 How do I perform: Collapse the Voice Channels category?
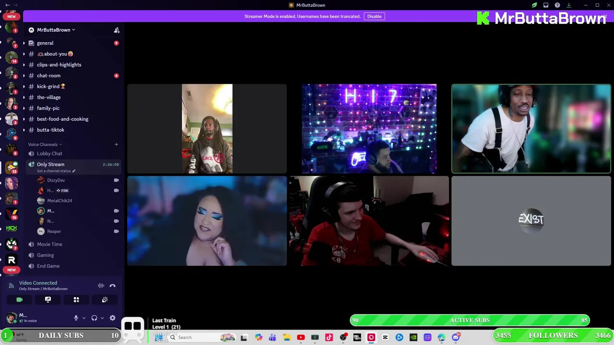pos(45,144)
